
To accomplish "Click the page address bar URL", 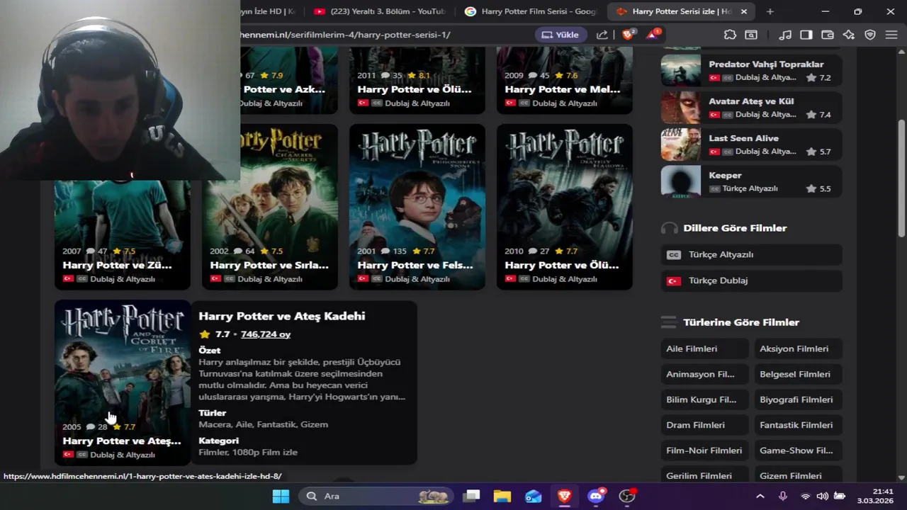I will coord(345,34).
